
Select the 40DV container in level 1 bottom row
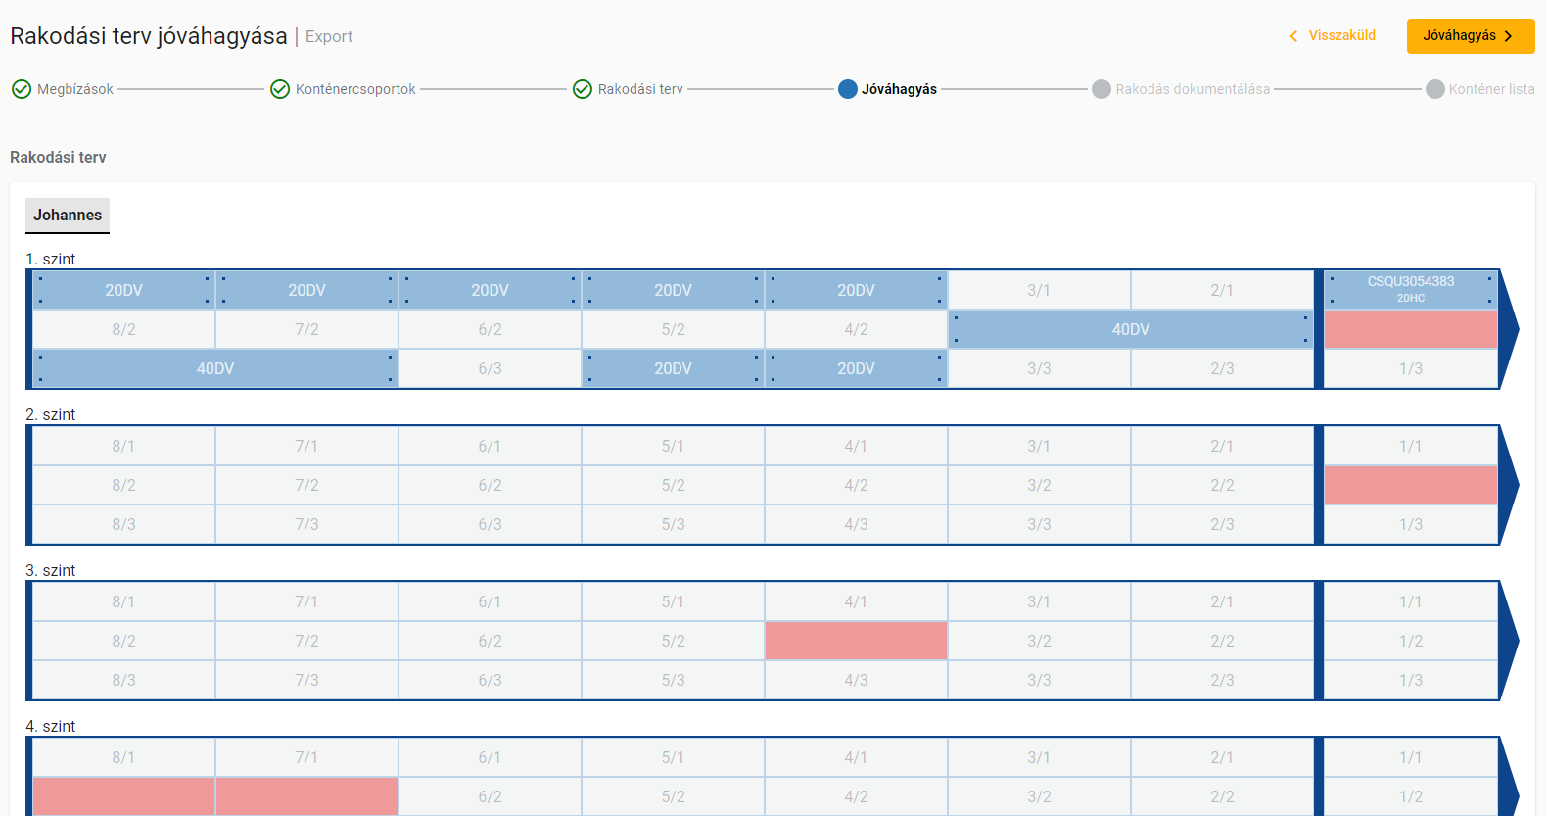[x=215, y=368]
